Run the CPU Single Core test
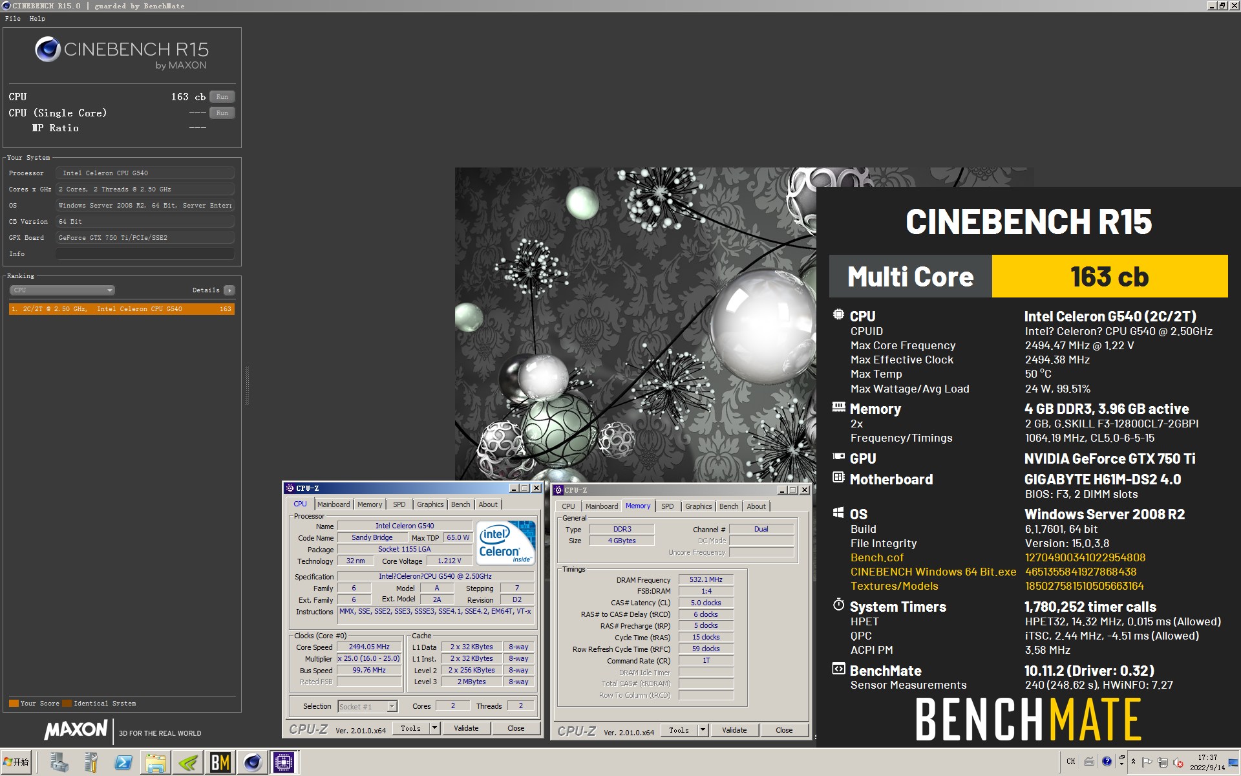The height and width of the screenshot is (776, 1241). (222, 113)
